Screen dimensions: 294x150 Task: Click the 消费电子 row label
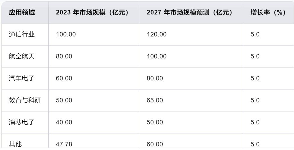click(x=22, y=122)
